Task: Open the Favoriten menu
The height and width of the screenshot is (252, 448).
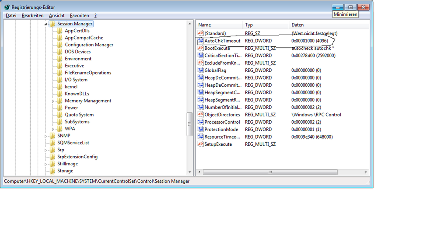Action: pos(79,15)
